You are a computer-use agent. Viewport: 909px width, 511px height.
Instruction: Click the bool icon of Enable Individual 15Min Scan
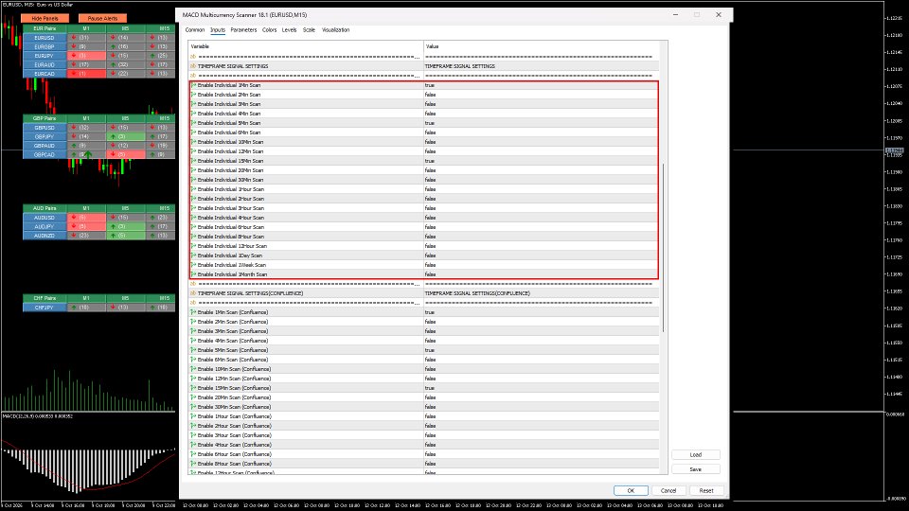pyautogui.click(x=193, y=161)
